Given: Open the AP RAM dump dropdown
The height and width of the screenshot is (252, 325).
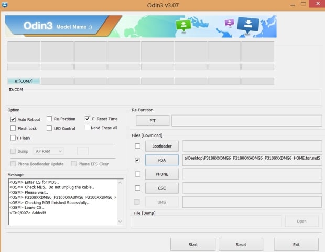Looking at the screenshot, I should [48, 151].
